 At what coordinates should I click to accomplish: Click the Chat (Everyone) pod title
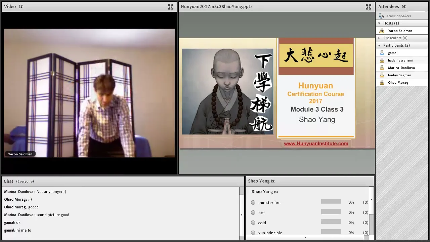[x=19, y=181]
